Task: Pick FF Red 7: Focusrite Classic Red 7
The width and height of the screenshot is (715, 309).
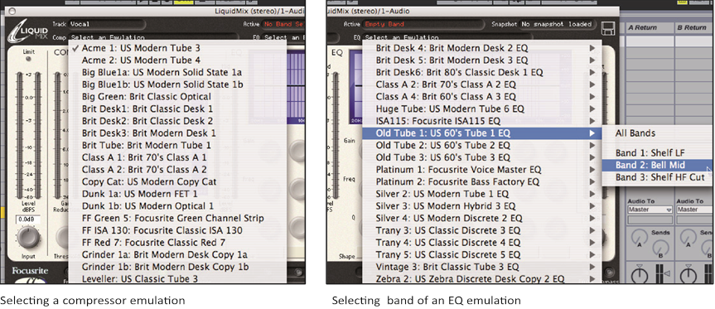Action: (x=178, y=243)
